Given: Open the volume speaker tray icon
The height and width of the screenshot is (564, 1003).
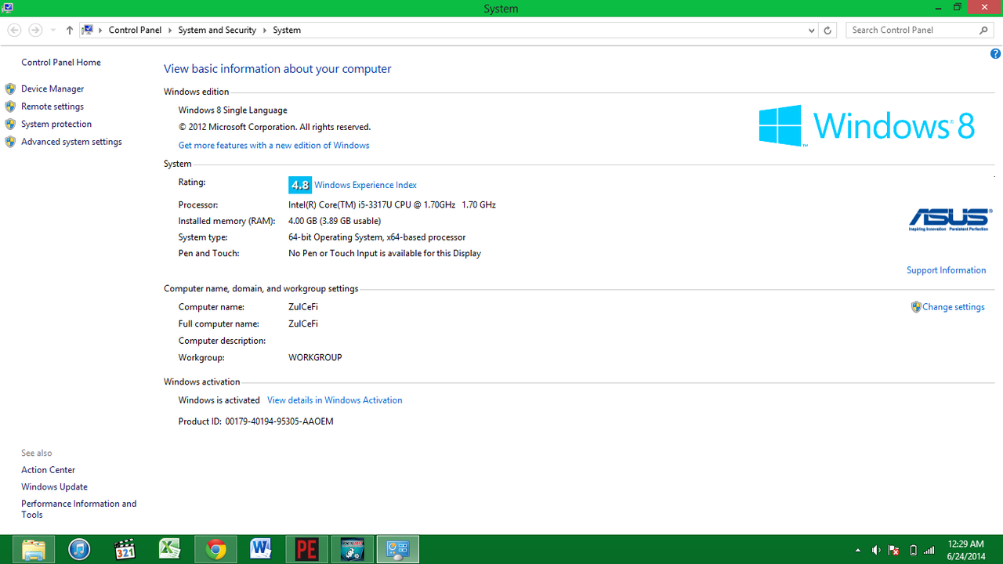Looking at the screenshot, I should tap(876, 550).
